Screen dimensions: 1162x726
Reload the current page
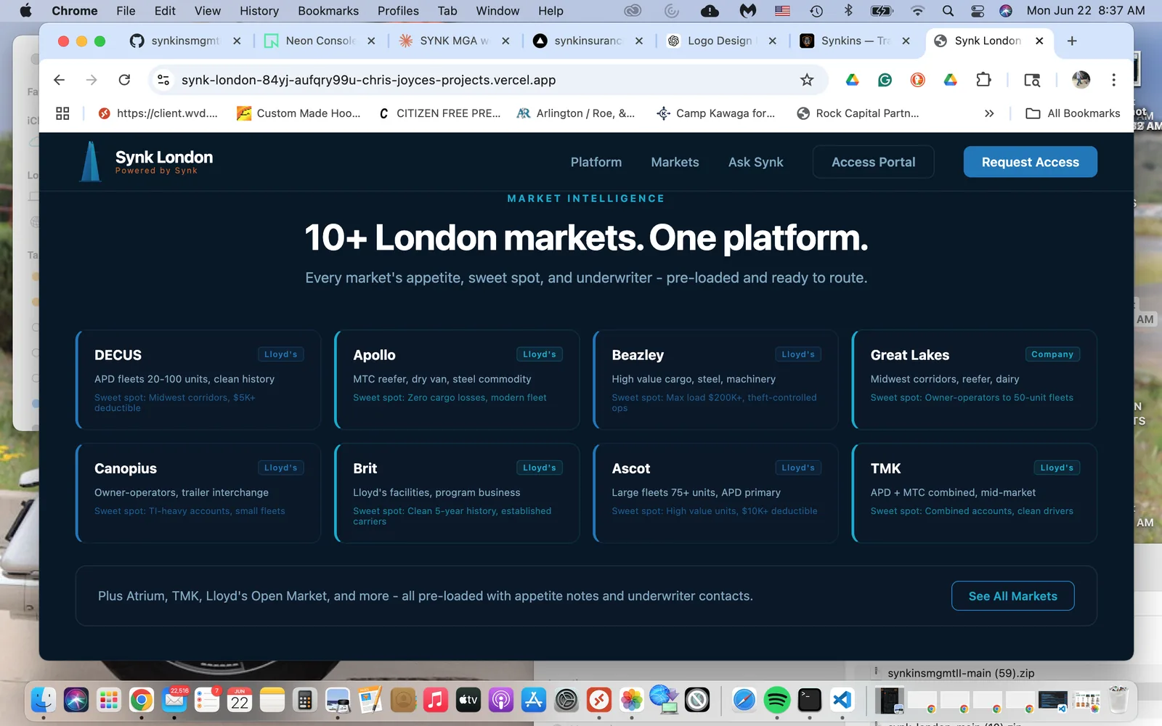(124, 80)
